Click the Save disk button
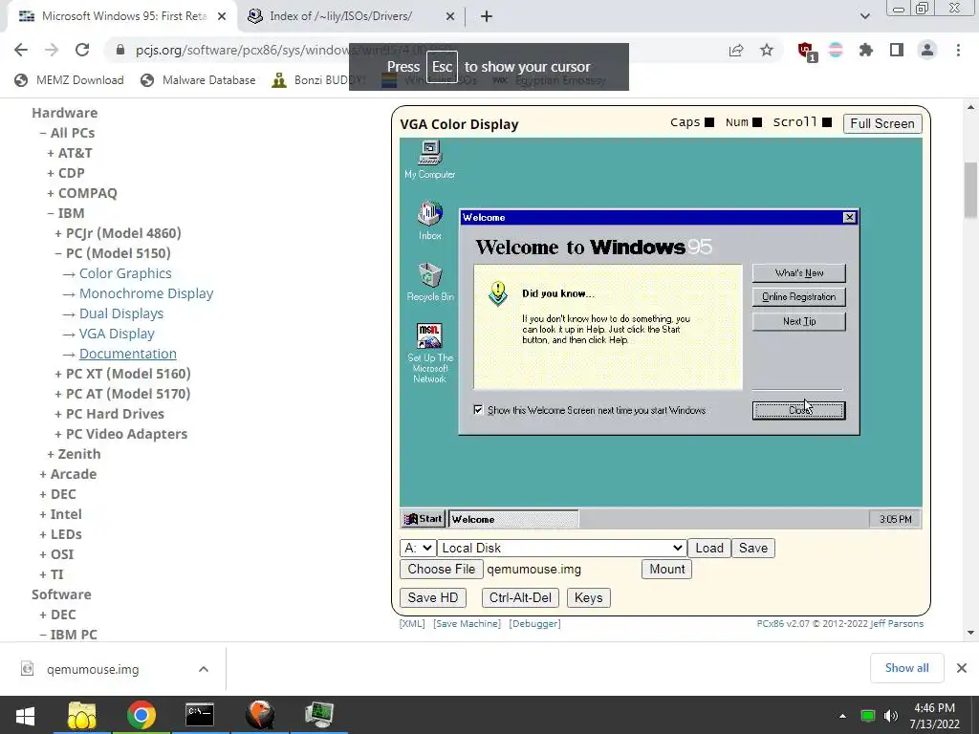 click(753, 548)
